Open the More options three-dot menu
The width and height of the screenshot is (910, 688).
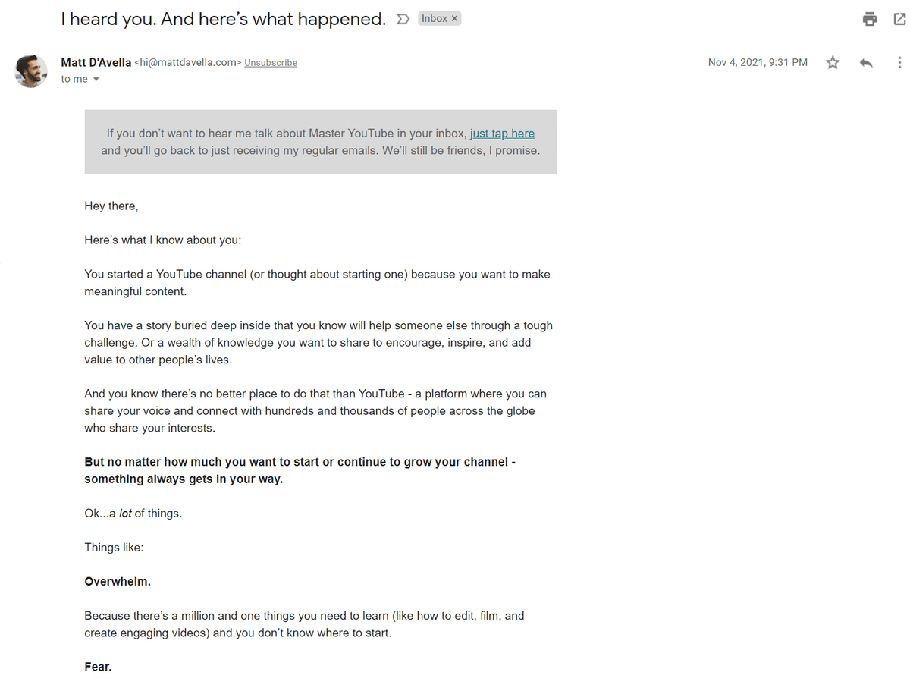(x=899, y=63)
